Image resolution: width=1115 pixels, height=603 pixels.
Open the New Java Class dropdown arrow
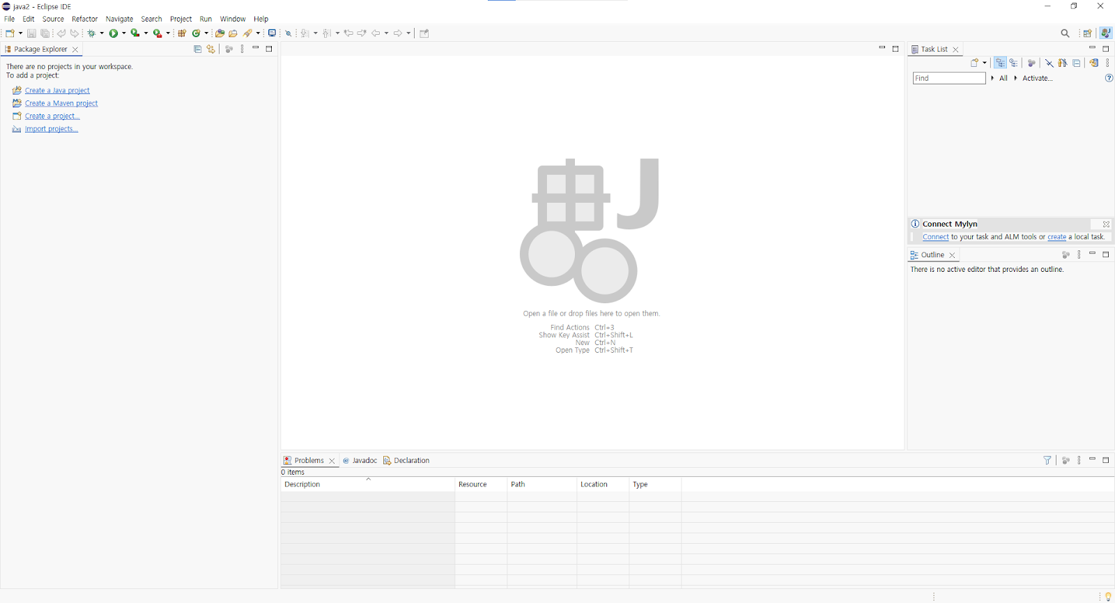206,33
